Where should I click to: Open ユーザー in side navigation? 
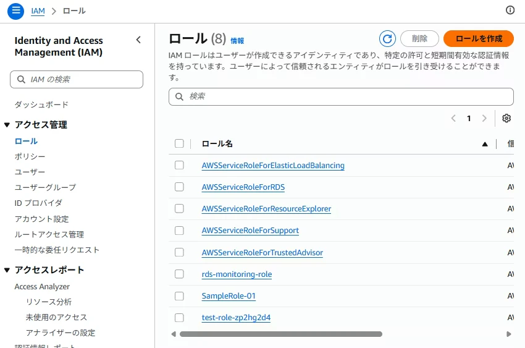(30, 172)
